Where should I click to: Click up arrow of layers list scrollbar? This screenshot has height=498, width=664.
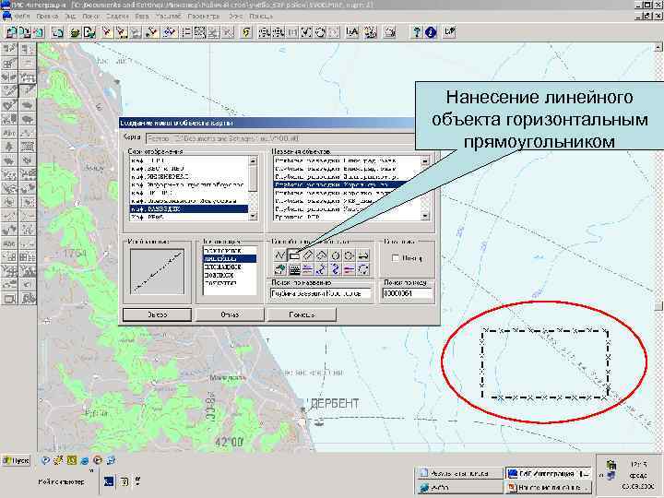tap(253, 160)
